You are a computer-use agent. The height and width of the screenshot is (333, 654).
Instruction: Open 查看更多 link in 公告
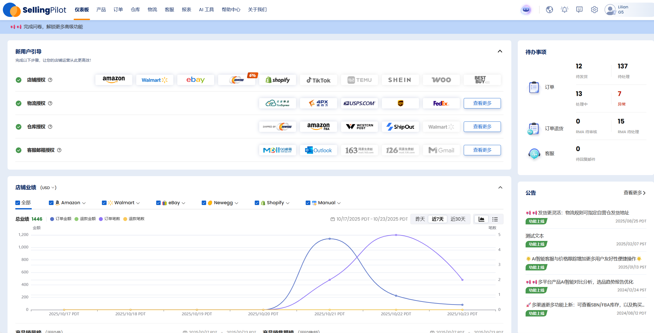[634, 193]
